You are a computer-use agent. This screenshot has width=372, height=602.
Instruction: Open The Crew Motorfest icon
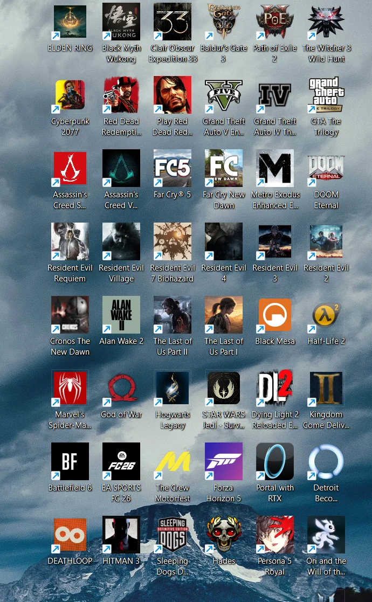[173, 461]
